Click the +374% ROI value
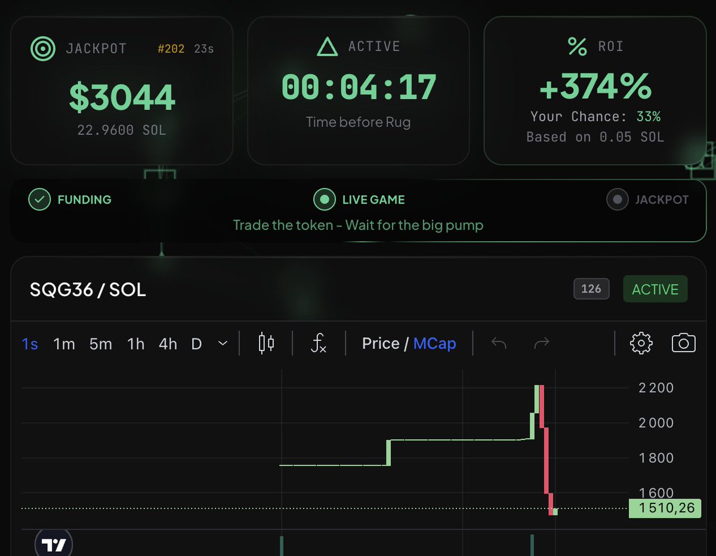Image resolution: width=716 pixels, height=556 pixels. click(x=595, y=87)
